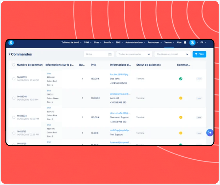Click price 70,00 € cell

94,133
